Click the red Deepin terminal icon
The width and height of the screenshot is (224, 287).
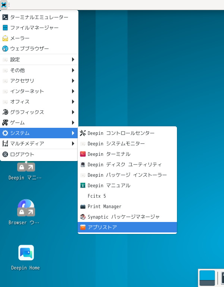point(83,154)
